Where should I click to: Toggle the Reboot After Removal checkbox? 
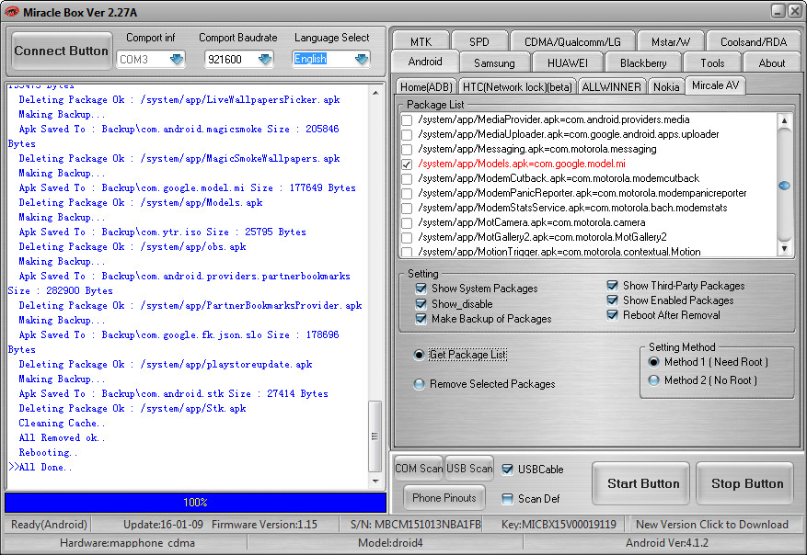613,315
